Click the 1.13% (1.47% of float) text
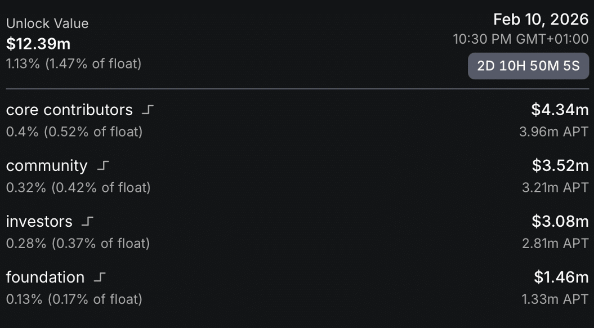This screenshot has width=594, height=328. point(74,64)
